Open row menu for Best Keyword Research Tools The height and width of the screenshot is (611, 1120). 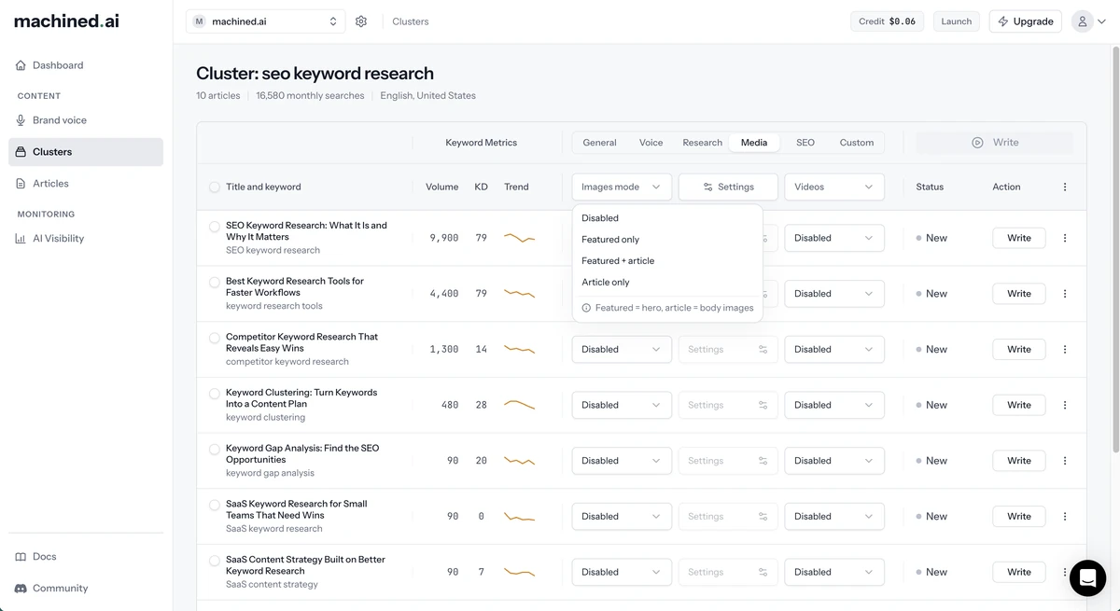point(1065,294)
